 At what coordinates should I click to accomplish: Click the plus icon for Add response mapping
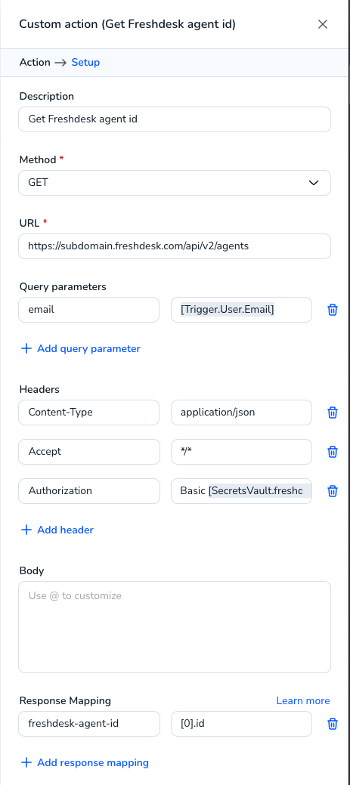[26, 762]
